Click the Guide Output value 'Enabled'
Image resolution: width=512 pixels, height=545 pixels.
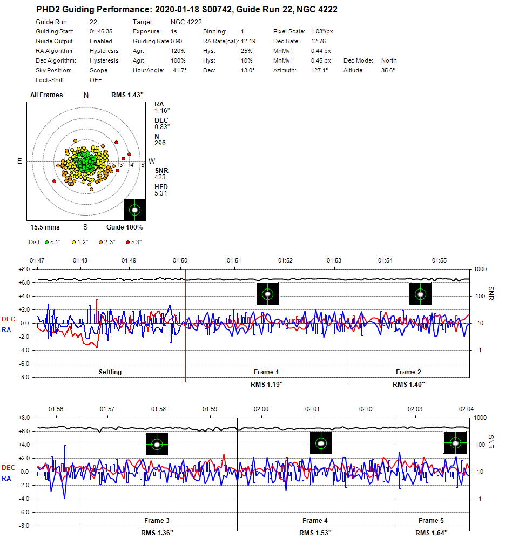(101, 41)
